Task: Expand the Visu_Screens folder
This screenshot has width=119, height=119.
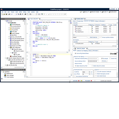Action: point(9,30)
